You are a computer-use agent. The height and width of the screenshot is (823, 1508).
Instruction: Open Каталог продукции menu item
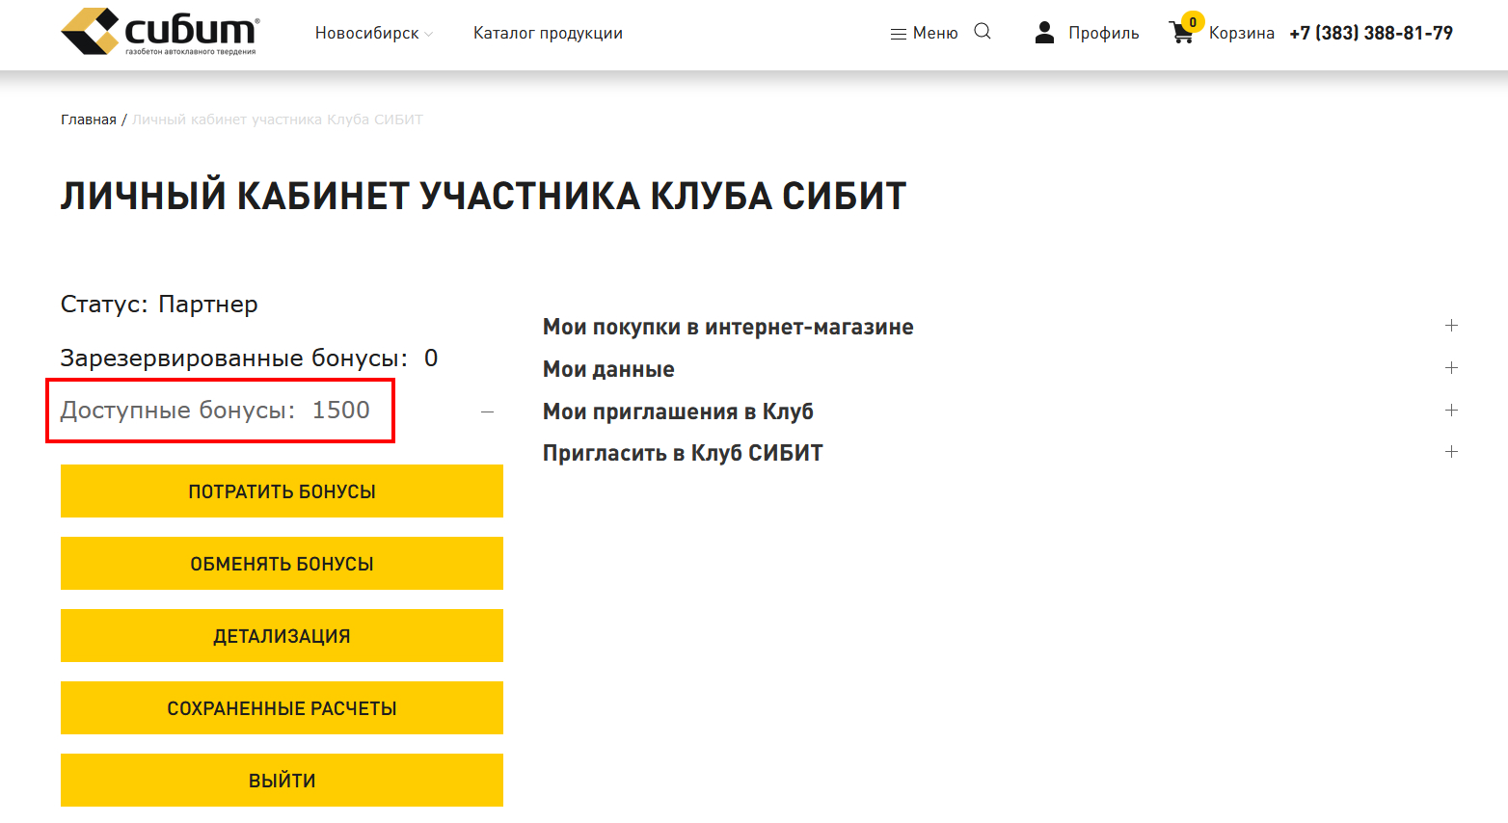click(x=548, y=34)
